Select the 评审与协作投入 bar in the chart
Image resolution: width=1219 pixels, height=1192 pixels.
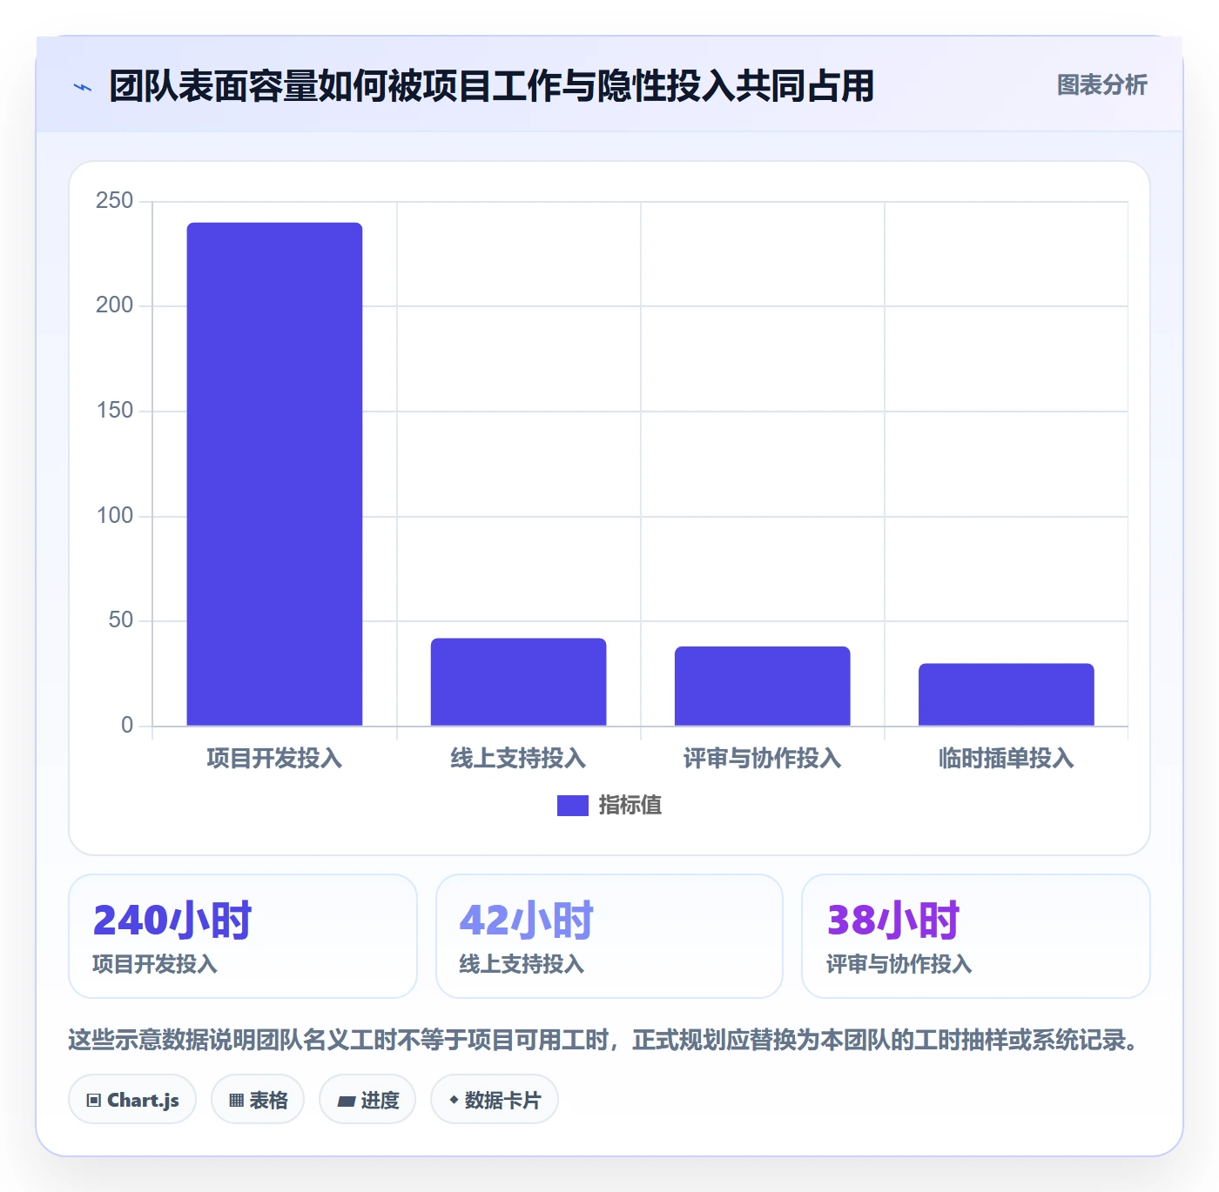(762, 686)
